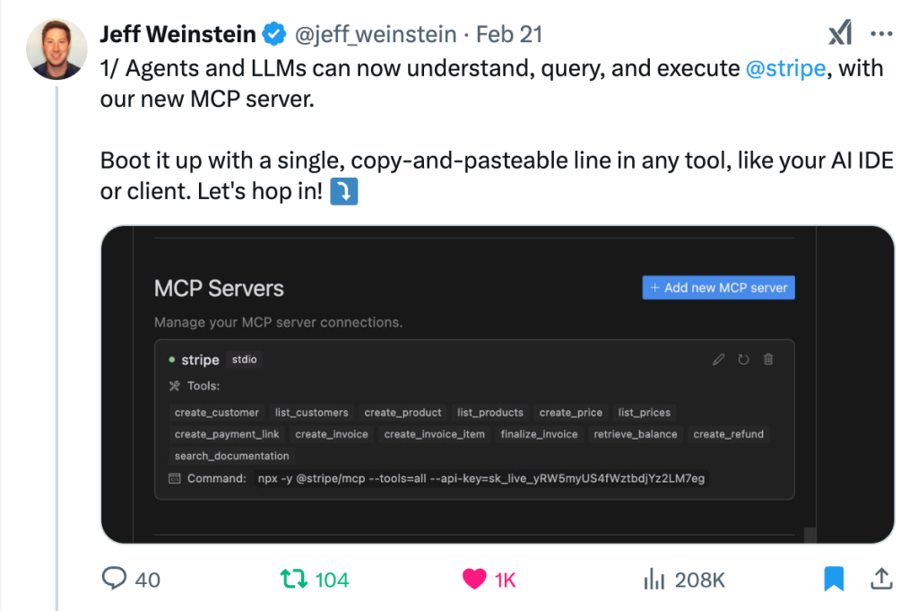Unlike the post by clicking the heart
Image resolution: width=918 pixels, height=611 pixels.
tap(472, 580)
